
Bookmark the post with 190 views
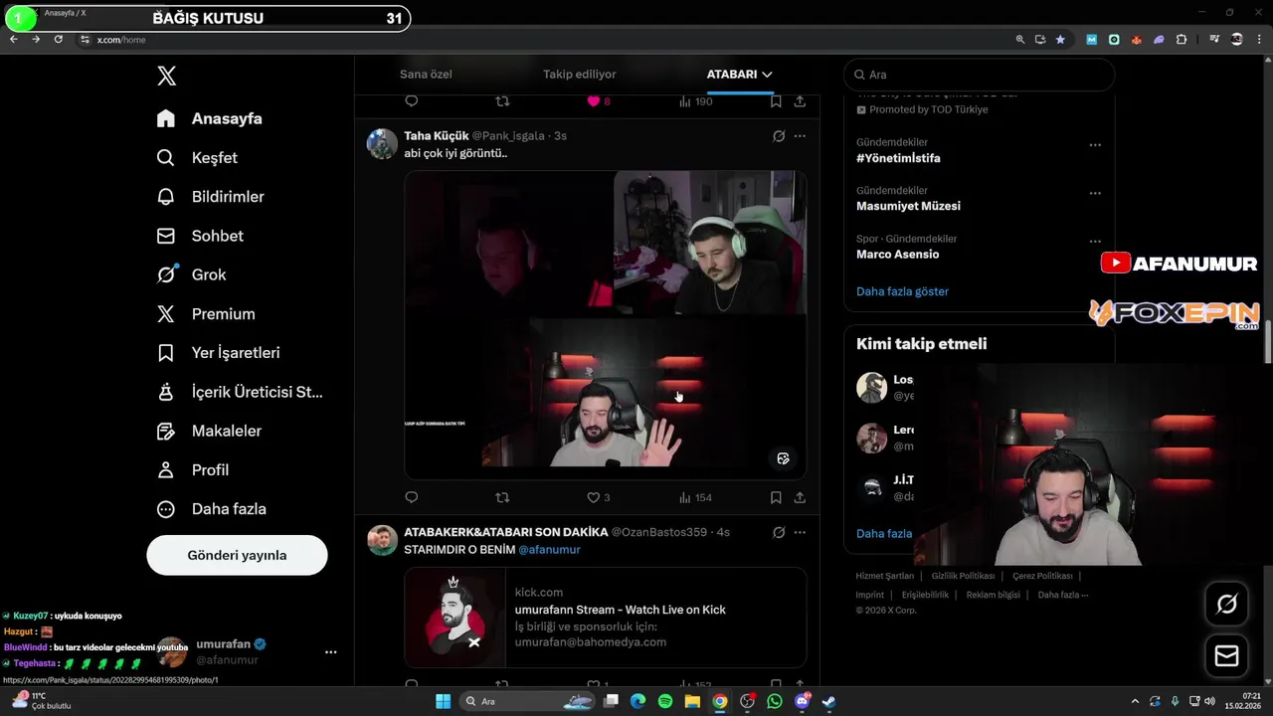click(776, 101)
